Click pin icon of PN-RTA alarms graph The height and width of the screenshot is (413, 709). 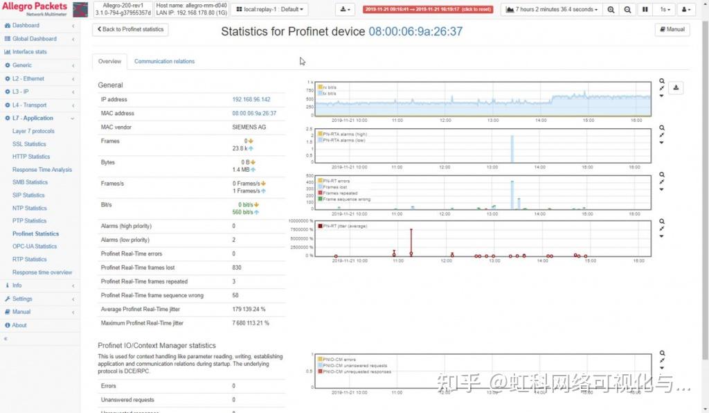tap(661, 135)
